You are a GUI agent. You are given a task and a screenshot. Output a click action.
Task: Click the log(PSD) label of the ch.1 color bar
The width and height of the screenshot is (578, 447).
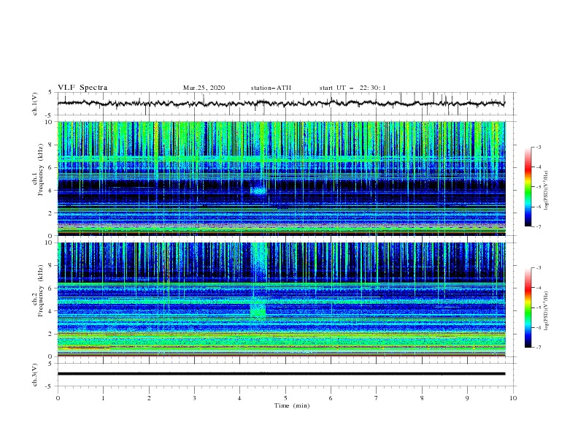point(547,191)
